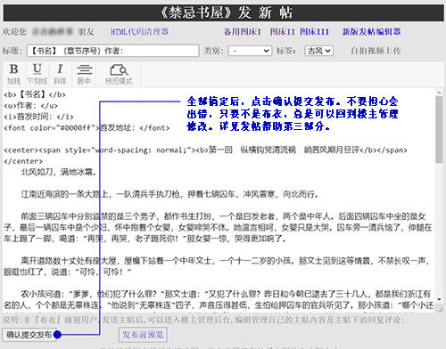Open the 标签 dropdown showing 古风

click(319, 51)
